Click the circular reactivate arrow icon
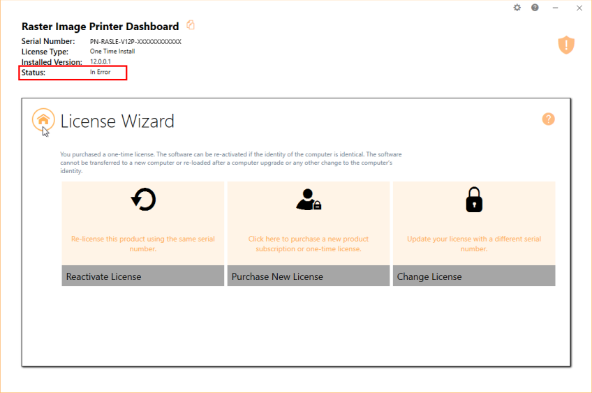The height and width of the screenshot is (393, 592). pyautogui.click(x=143, y=200)
